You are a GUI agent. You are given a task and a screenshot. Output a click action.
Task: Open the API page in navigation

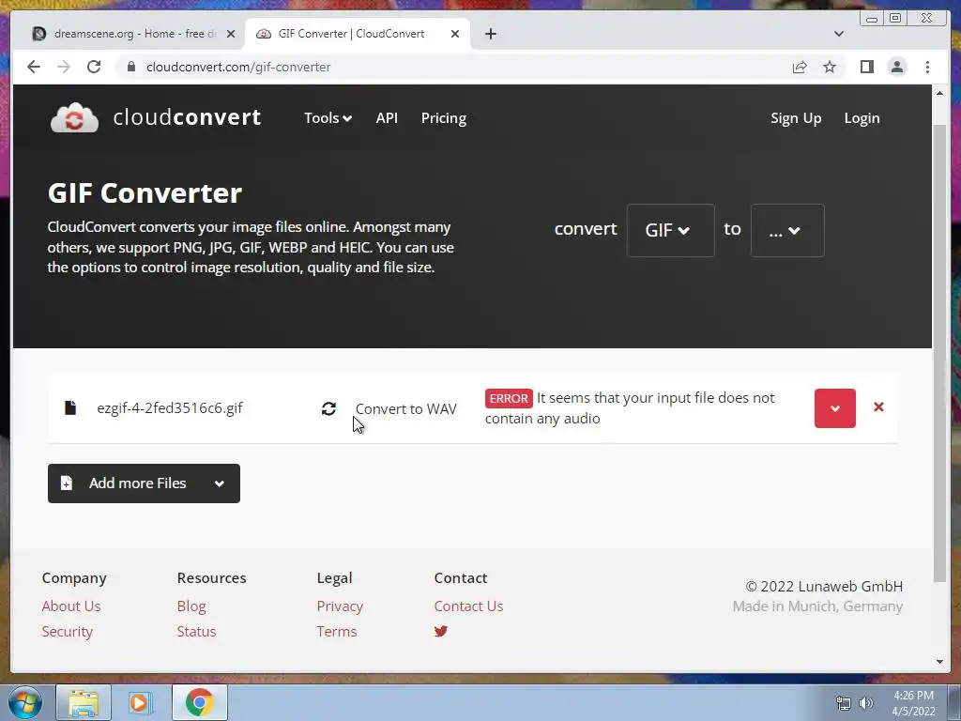click(387, 117)
